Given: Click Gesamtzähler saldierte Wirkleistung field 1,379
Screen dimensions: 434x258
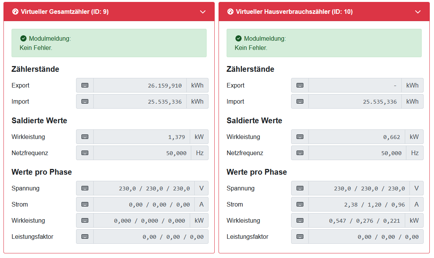Looking at the screenshot, I should (x=142, y=137).
